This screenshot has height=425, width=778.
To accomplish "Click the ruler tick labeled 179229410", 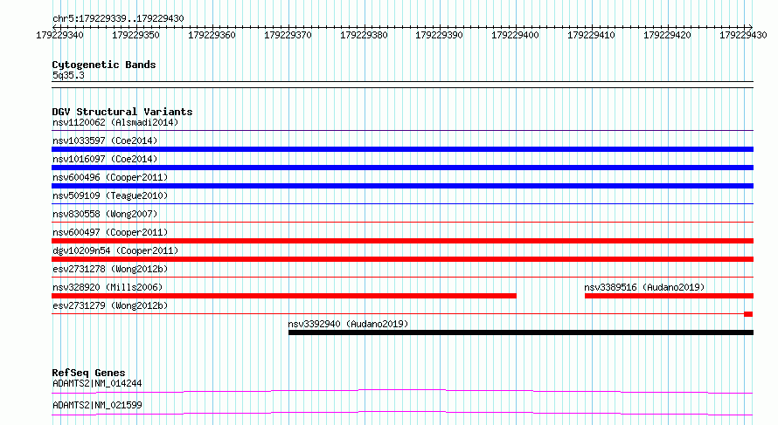I will (x=591, y=35).
